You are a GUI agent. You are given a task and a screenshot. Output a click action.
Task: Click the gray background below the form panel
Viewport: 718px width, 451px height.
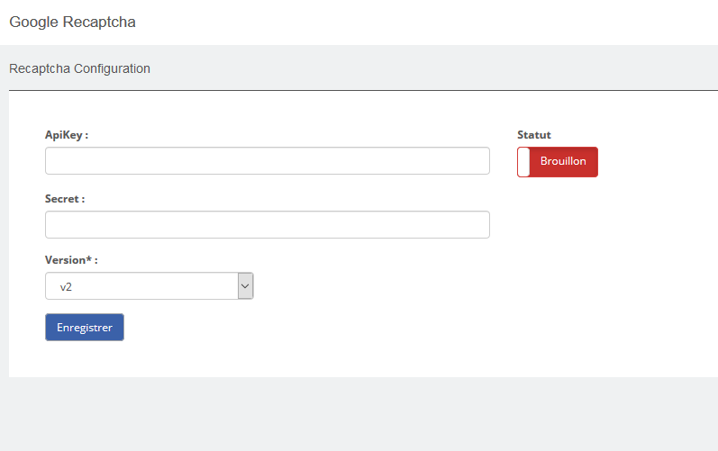pyautogui.click(x=359, y=414)
